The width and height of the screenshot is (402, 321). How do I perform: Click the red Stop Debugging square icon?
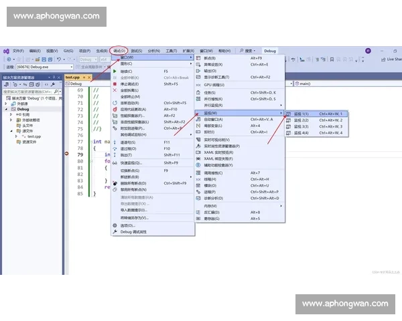pyautogui.click(x=115, y=84)
